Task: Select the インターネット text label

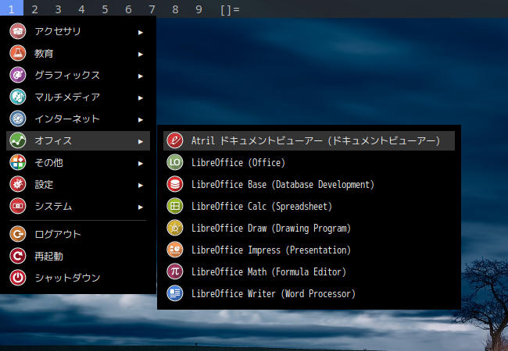Action: [67, 119]
